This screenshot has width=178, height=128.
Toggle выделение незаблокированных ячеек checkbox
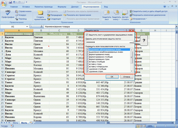87,52
